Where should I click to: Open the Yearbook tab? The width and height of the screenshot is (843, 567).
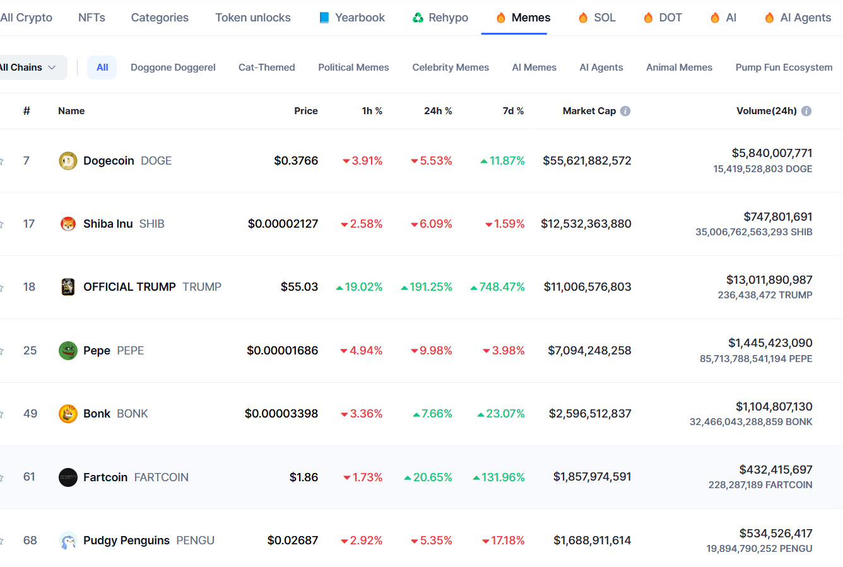pyautogui.click(x=352, y=18)
